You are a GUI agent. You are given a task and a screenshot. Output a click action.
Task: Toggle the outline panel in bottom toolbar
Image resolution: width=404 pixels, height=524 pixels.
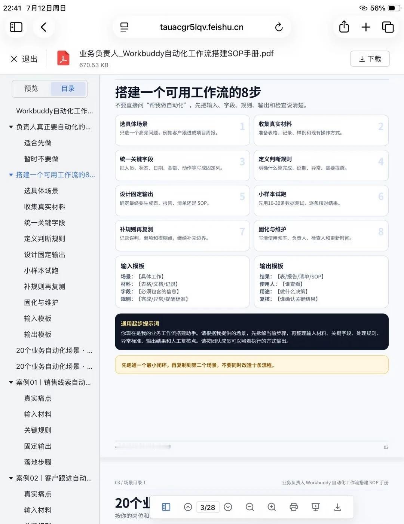pyautogui.click(x=166, y=507)
